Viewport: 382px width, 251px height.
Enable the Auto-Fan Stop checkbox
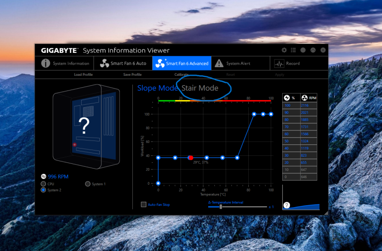click(x=144, y=204)
